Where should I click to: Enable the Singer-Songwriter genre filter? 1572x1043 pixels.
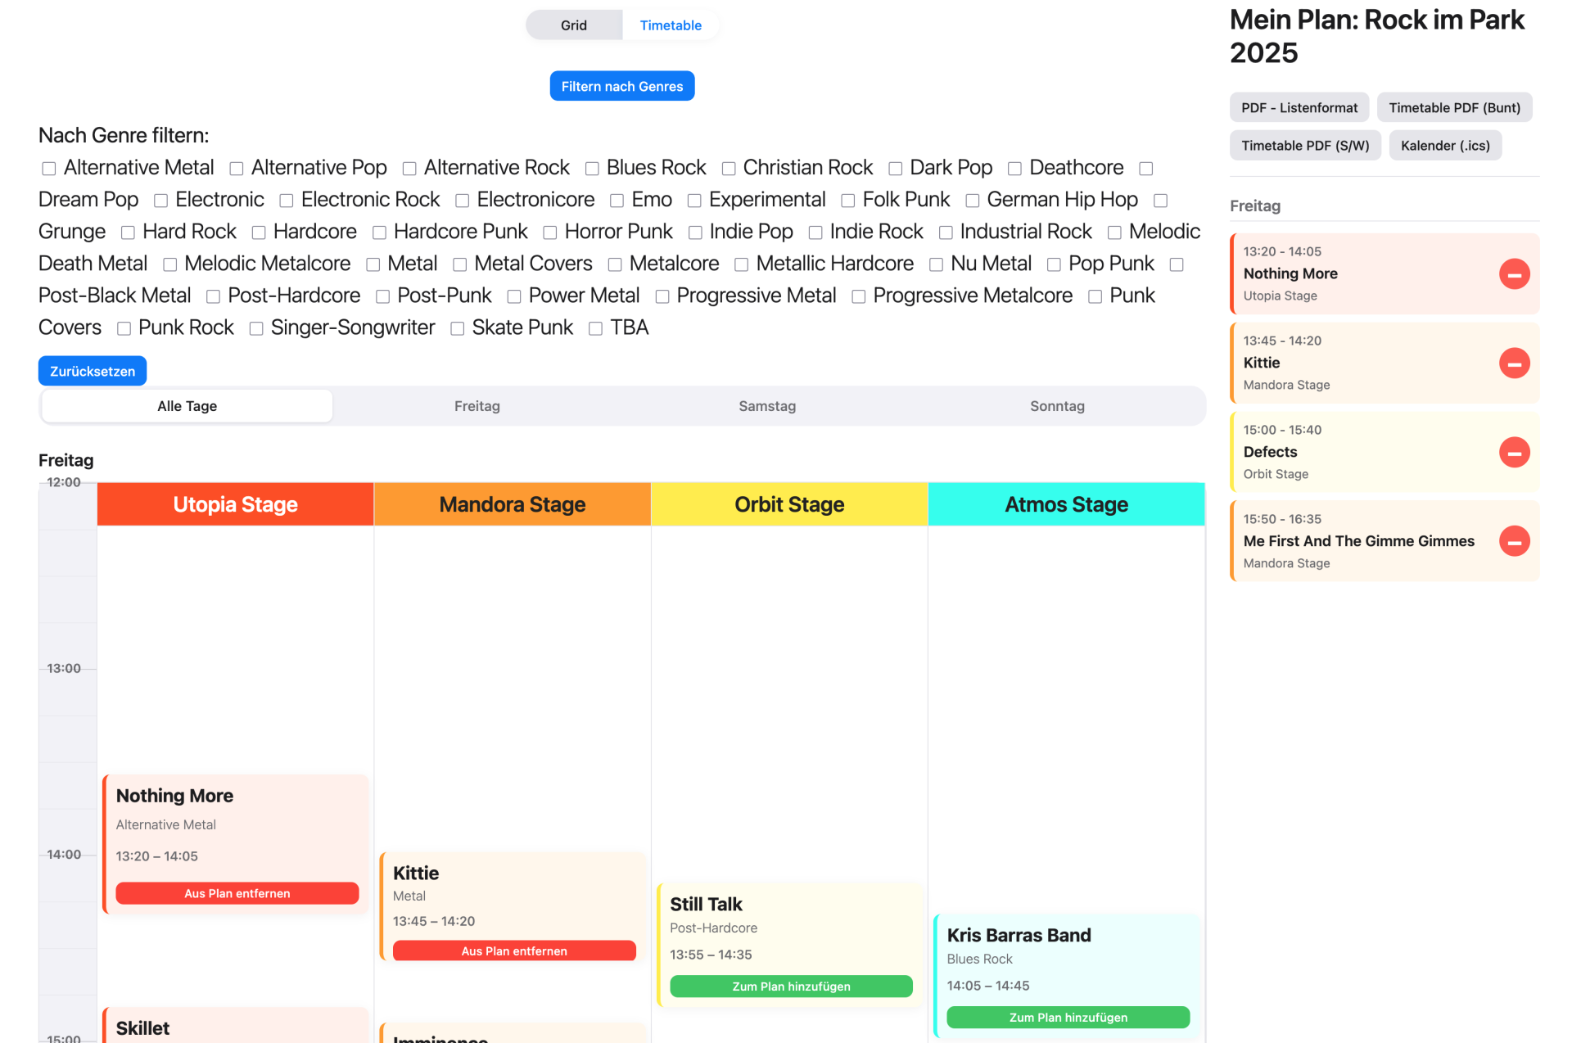pyautogui.click(x=255, y=327)
